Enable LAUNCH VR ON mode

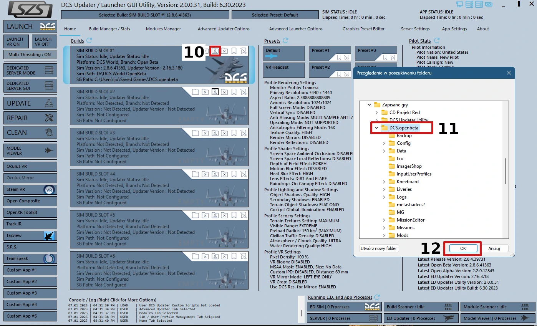16,41
